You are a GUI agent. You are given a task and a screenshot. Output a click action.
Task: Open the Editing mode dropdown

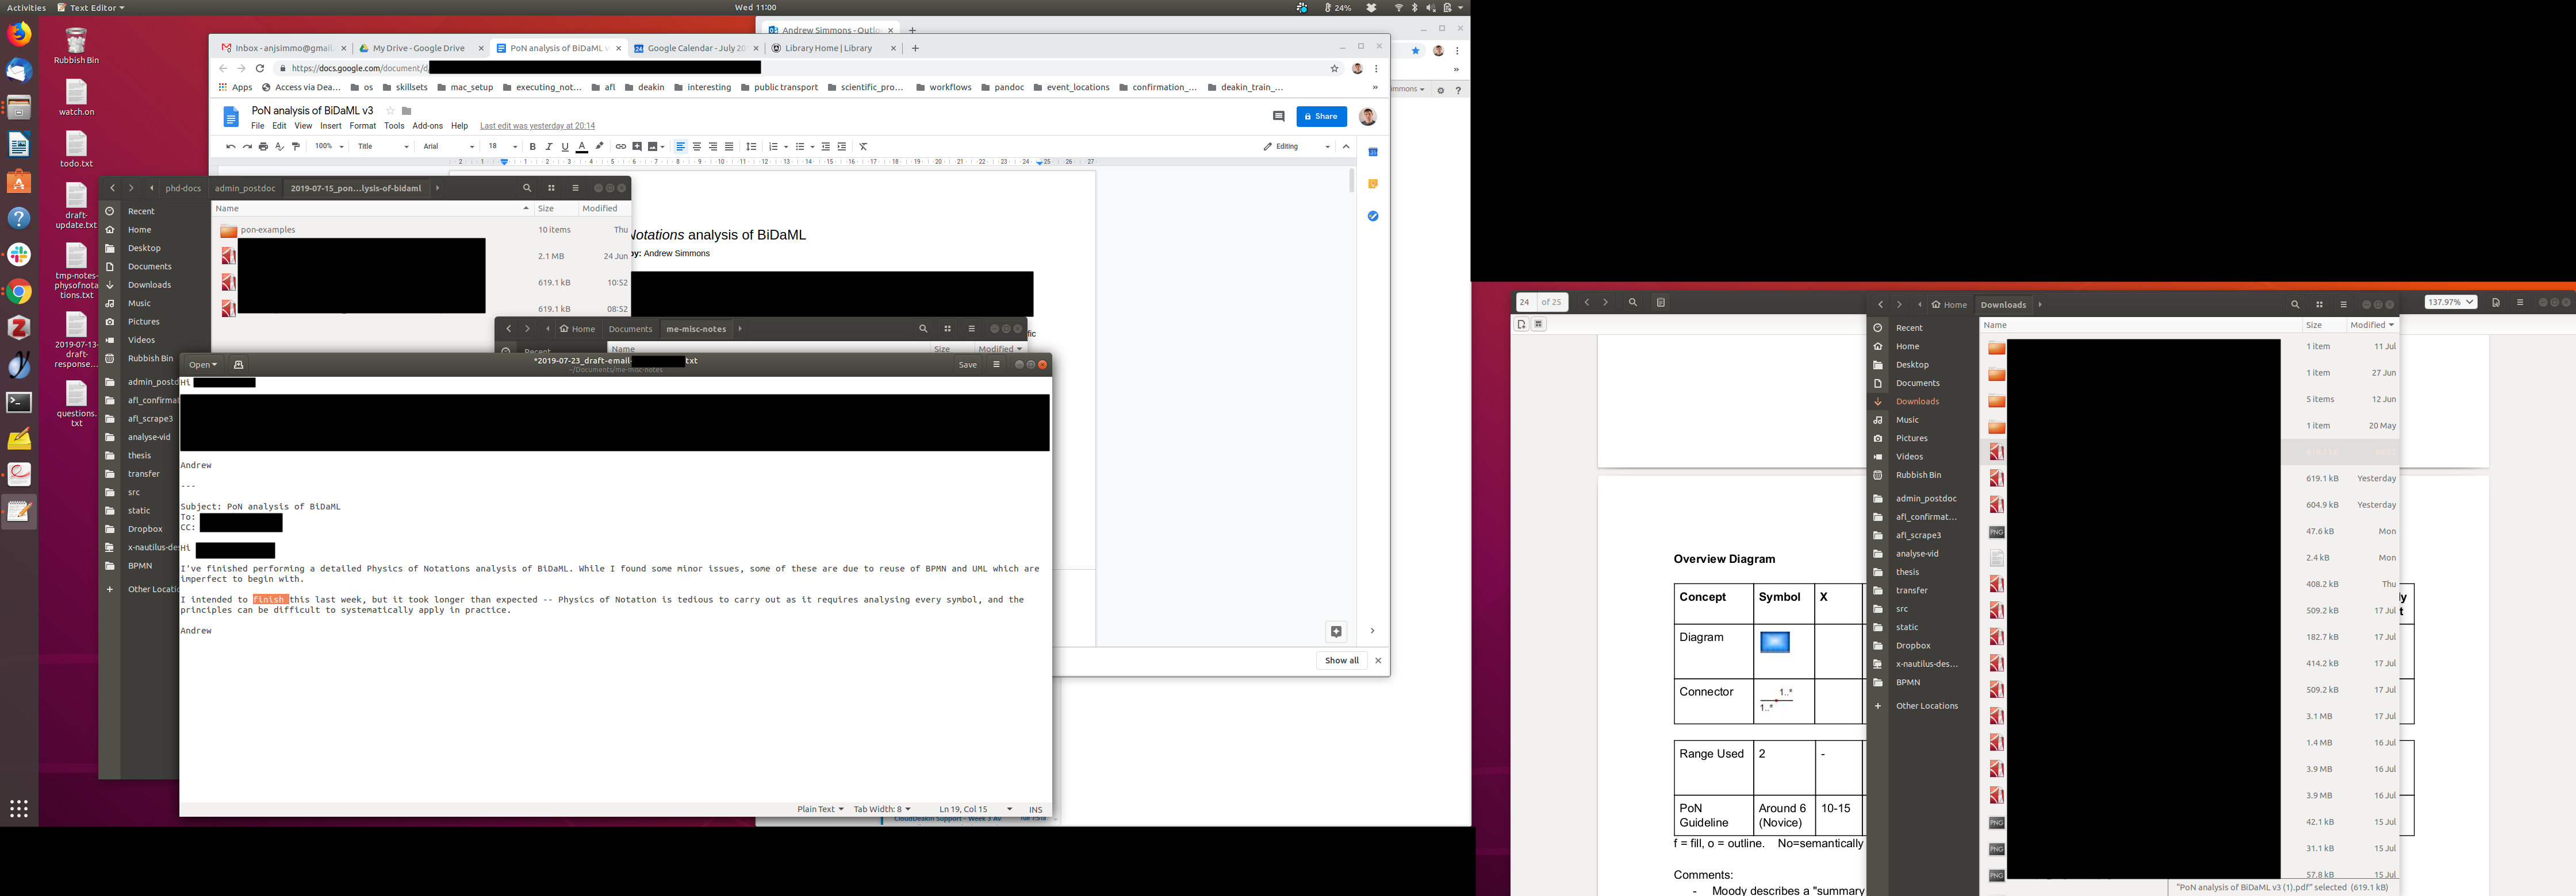pyautogui.click(x=1296, y=147)
